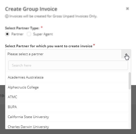136x134 pixels.
Task: Select California State University option
Action: pos(67,117)
